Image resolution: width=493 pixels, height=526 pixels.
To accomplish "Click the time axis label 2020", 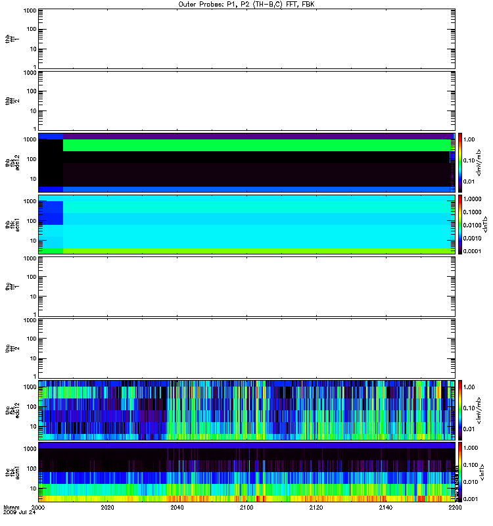I will (107, 507).
